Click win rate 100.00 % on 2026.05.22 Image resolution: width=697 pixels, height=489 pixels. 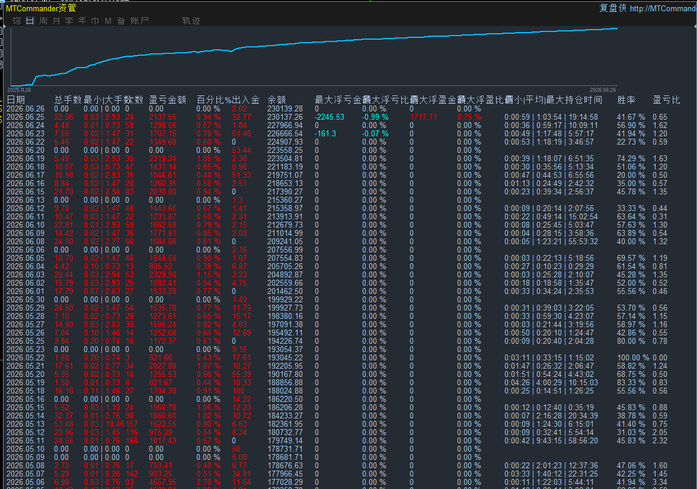[633, 358]
